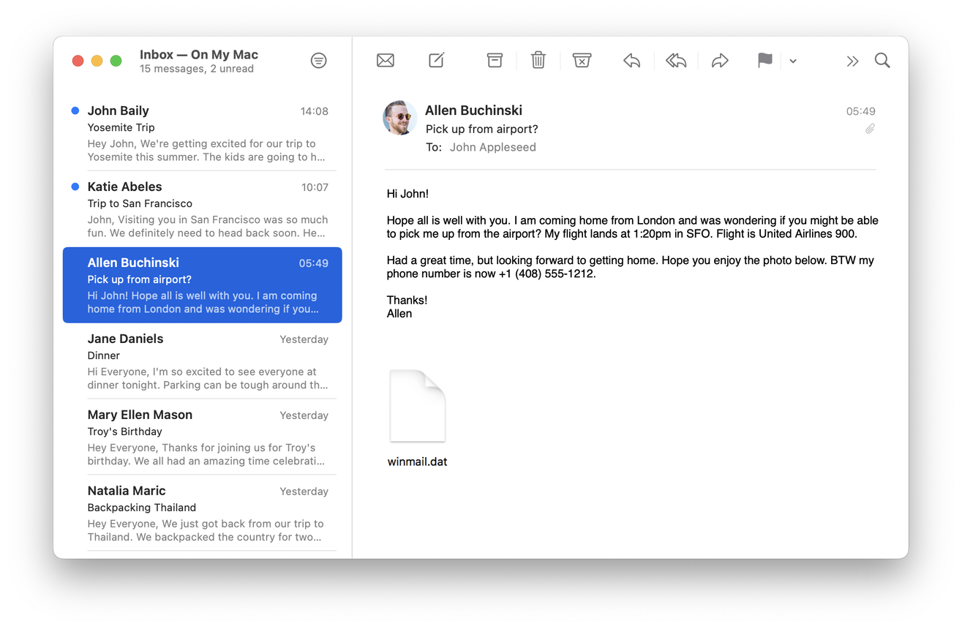Open Katie Abeles' Trip to San Francisco email
962x629 pixels.
[203, 209]
